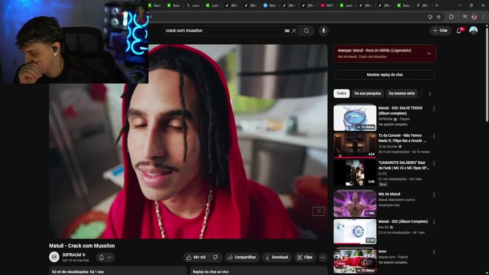The height and width of the screenshot is (275, 489).
Task: Switch to the x.com browser tab
Action: [x=193, y=5]
